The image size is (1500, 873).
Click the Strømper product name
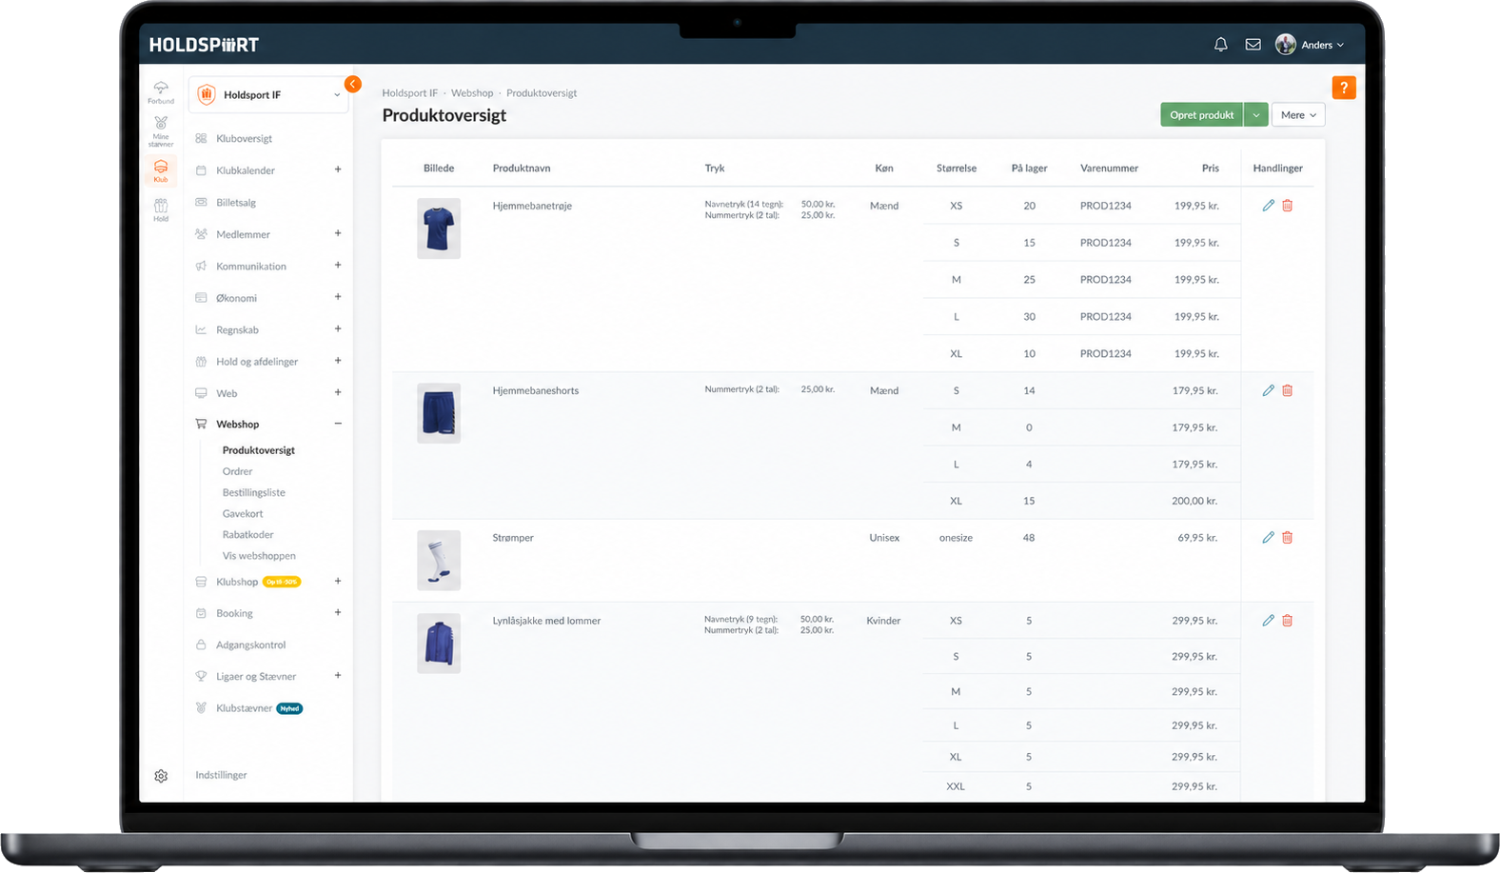pyautogui.click(x=513, y=538)
